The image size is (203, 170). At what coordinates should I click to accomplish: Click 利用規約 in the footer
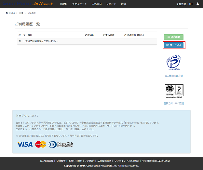coord(90,161)
